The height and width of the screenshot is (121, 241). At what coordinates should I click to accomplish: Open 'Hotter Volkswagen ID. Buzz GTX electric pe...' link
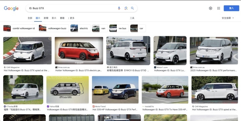tap(79, 70)
